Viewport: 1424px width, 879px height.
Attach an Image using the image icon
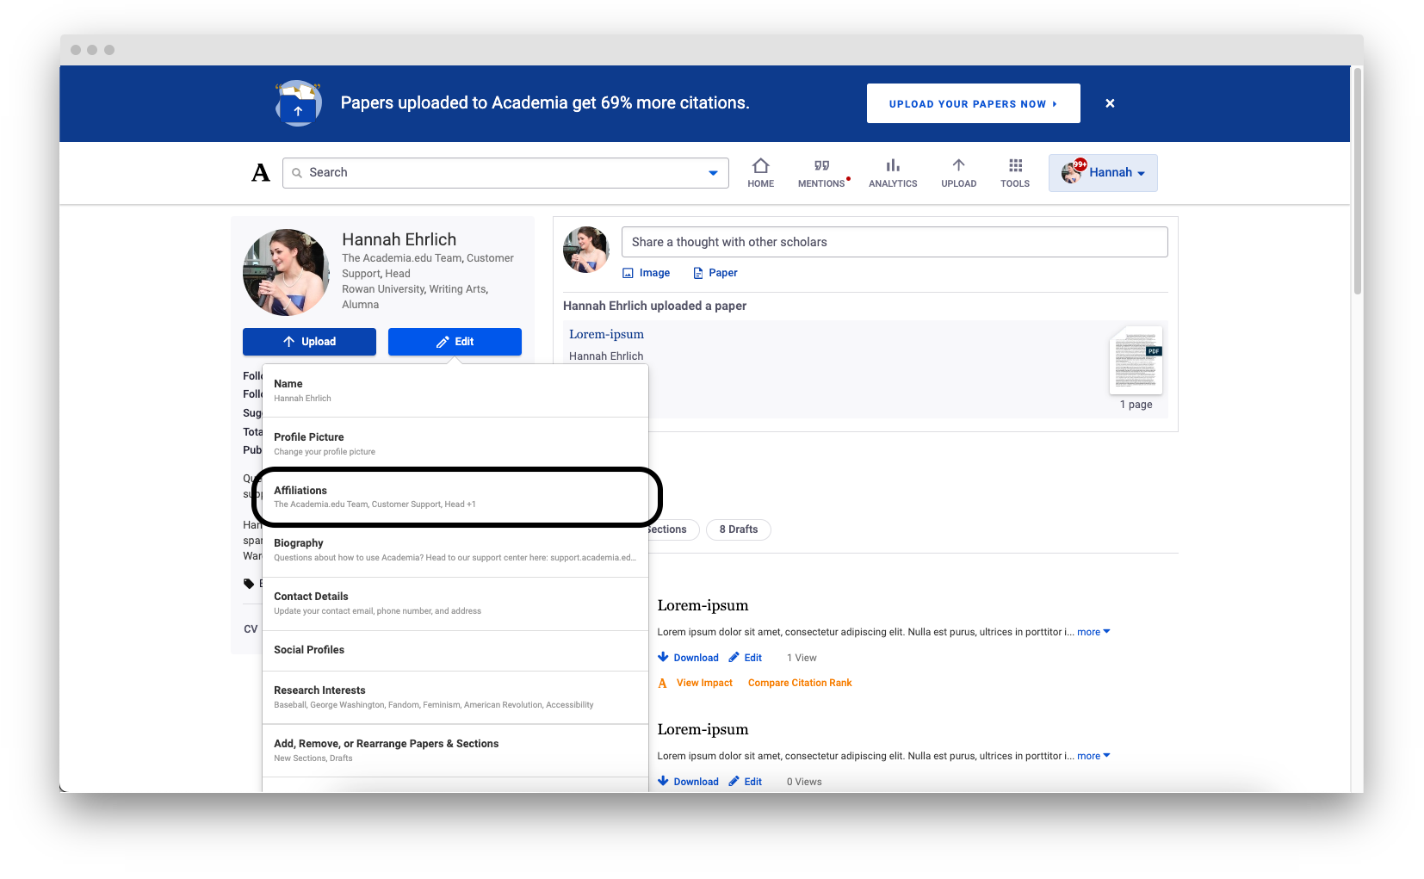coord(628,272)
